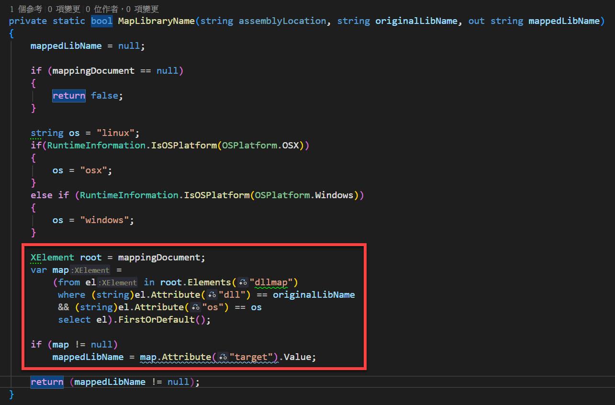Click the inline hint icon before "target"
The image size is (615, 405).
223,357
